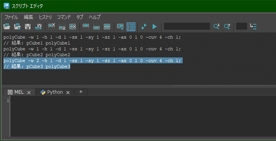This screenshot has width=276, height=141.
Task: Open the ファイル menu
Action: coord(11,17)
